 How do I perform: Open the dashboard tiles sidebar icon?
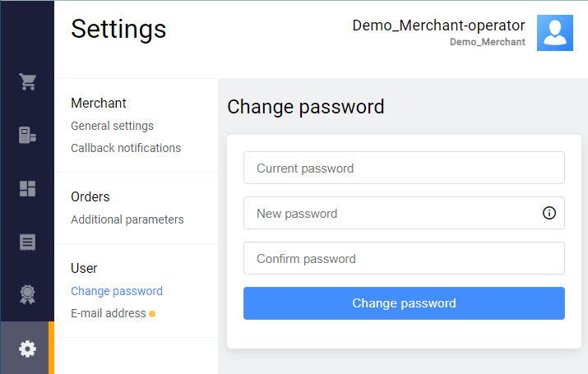[x=27, y=189]
